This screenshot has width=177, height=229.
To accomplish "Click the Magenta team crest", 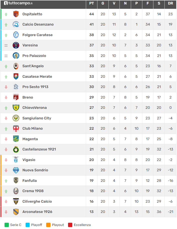I will [x=16, y=139].
